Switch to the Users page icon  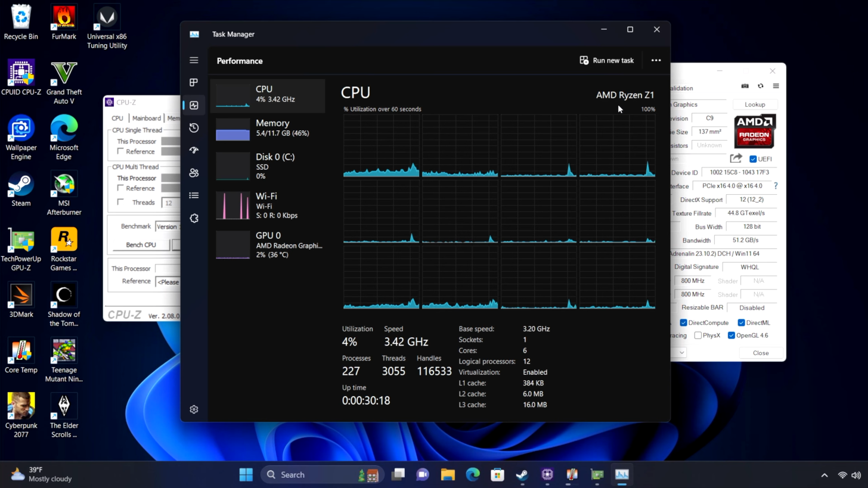click(194, 173)
